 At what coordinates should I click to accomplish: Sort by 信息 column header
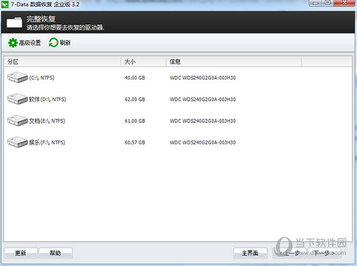234,62
